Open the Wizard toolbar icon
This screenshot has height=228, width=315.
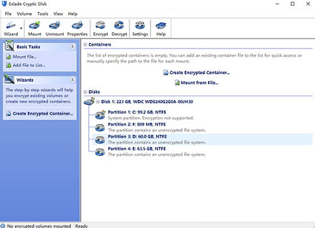point(11,28)
